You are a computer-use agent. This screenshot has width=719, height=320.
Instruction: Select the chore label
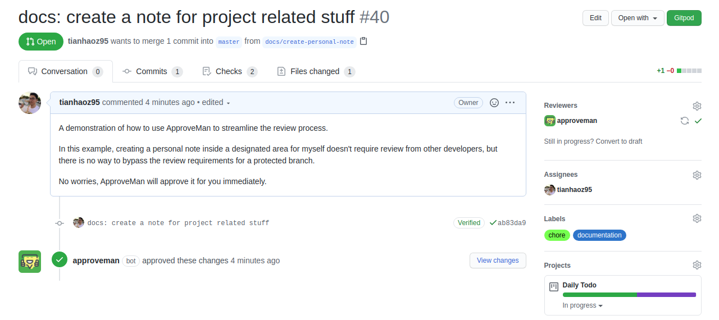(557, 235)
